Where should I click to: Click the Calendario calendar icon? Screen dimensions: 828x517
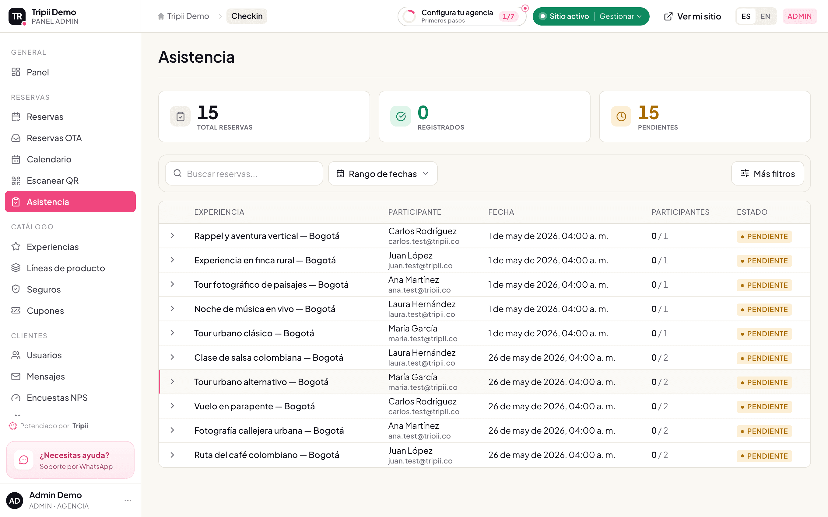(16, 159)
